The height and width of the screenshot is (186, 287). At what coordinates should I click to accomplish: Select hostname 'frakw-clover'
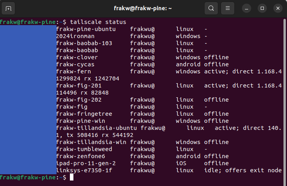click(77, 57)
